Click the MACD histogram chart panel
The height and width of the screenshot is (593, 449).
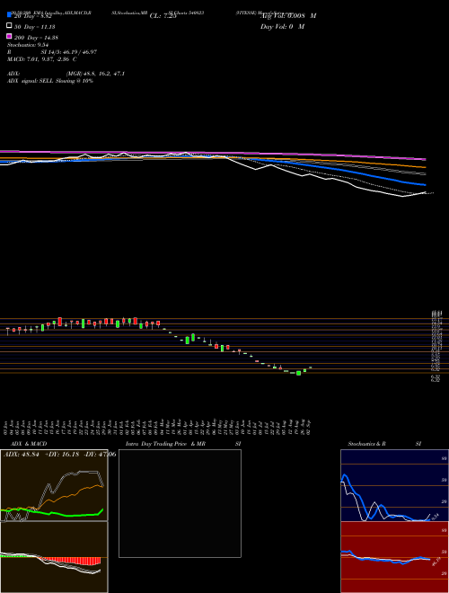[x=54, y=557]
